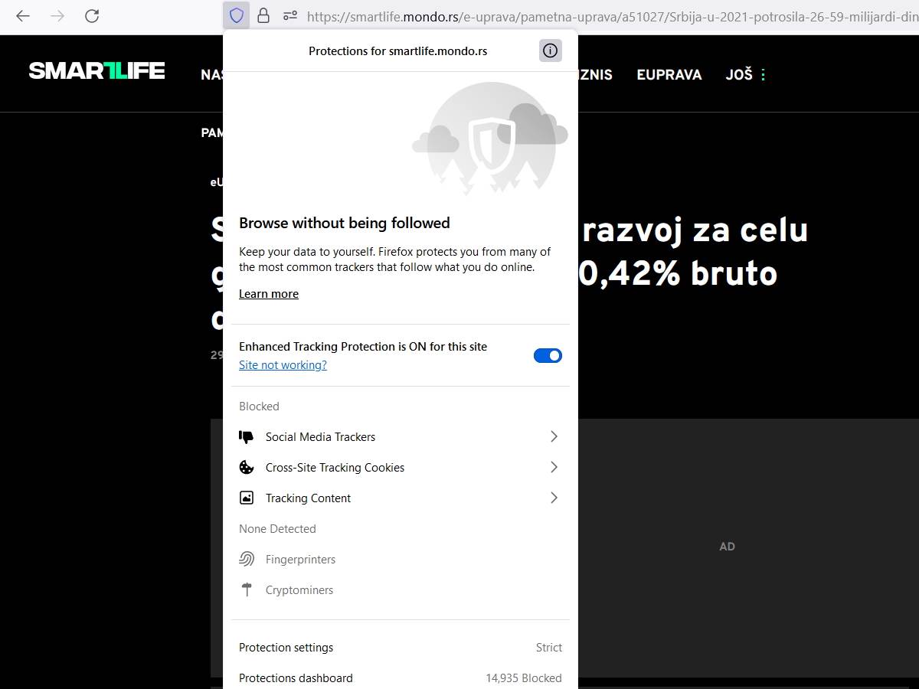The image size is (919, 689).
Task: Select the Social Media Trackers thumbs-down icon
Action: pos(246,436)
